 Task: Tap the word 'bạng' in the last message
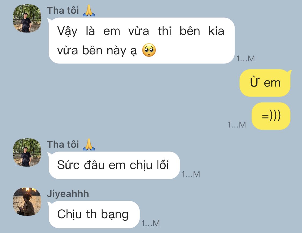click(115, 215)
